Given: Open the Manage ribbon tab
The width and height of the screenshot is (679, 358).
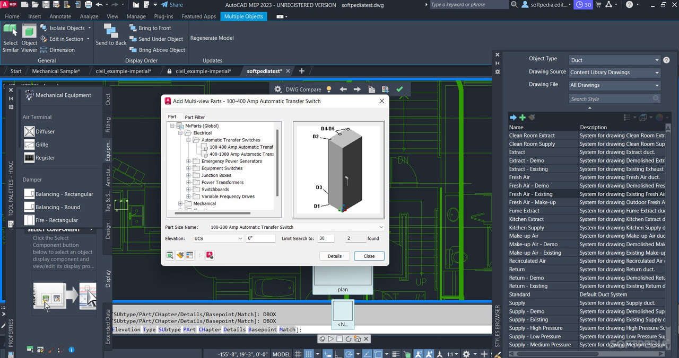Looking at the screenshot, I should point(136,16).
